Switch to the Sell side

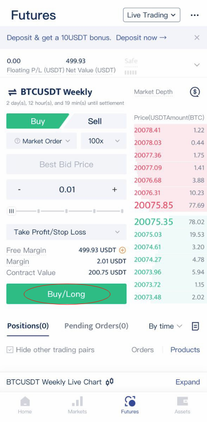tap(95, 121)
